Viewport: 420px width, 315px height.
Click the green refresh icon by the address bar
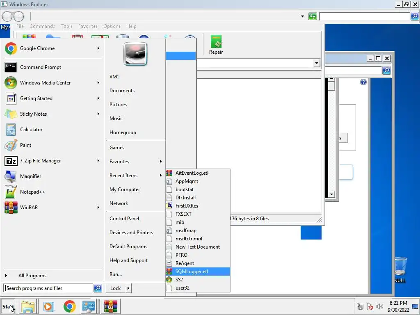point(313,16)
